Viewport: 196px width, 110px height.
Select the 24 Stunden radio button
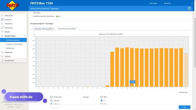51,97
